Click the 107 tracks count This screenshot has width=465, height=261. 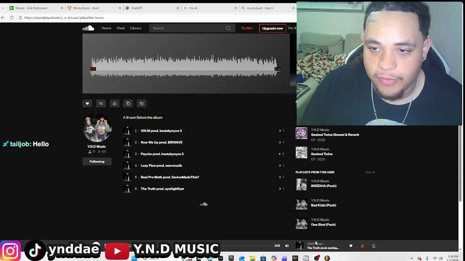coord(102,152)
